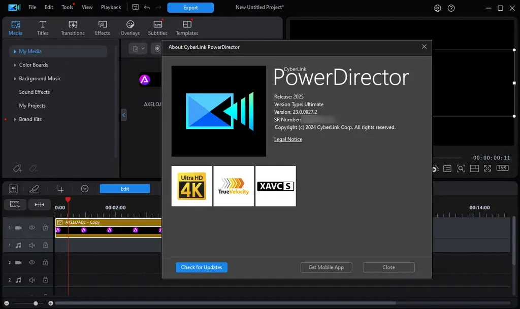Click the undo arrow icon
Screen dimensions: 520x309
pyautogui.click(x=147, y=7)
